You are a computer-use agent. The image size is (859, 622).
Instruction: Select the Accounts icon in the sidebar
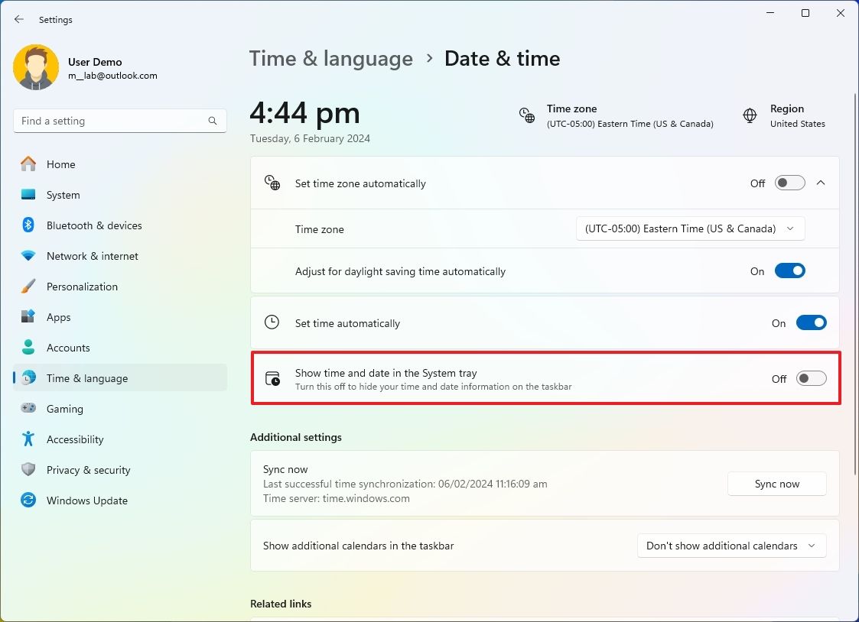[28, 348]
